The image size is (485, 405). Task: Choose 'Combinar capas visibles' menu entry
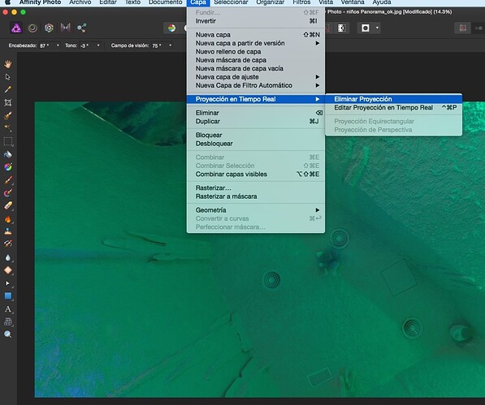point(255,174)
